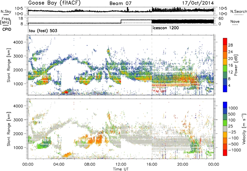Click the date label 17/Oct/2014
247x171 pixels.
point(198,3)
